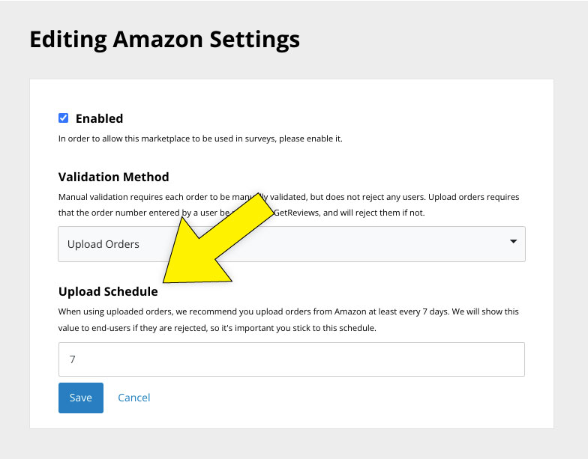This screenshot has height=459, width=588.
Task: Select the "Validation Method" section heading
Action: tap(113, 177)
